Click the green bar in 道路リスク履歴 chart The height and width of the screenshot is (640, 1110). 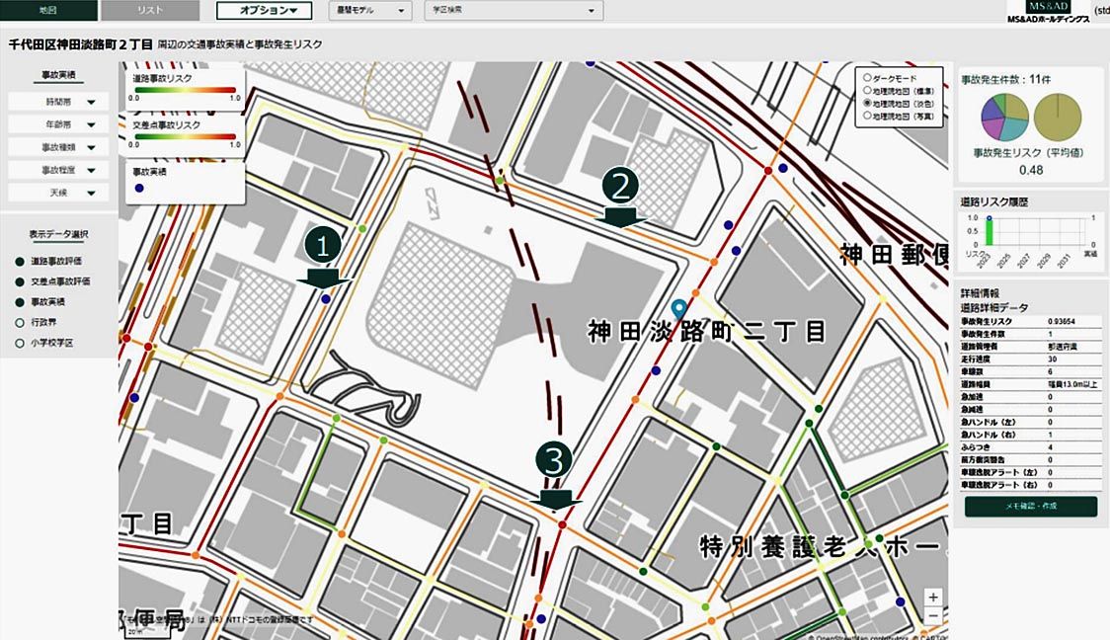coord(988,231)
